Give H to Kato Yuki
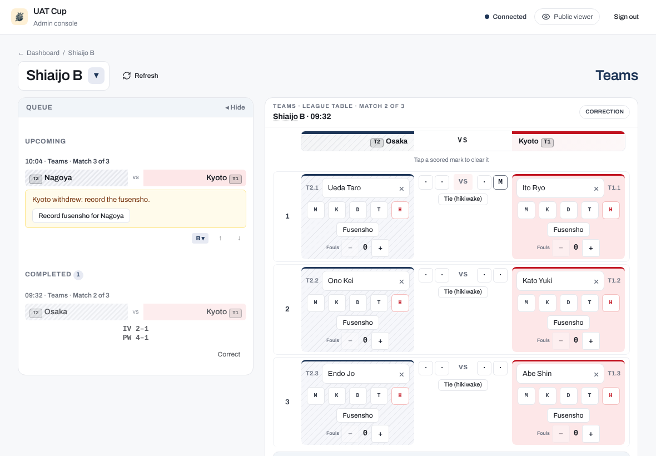The image size is (656, 456). point(611,303)
